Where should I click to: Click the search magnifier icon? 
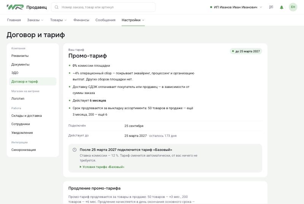pyautogui.click(x=56, y=7)
